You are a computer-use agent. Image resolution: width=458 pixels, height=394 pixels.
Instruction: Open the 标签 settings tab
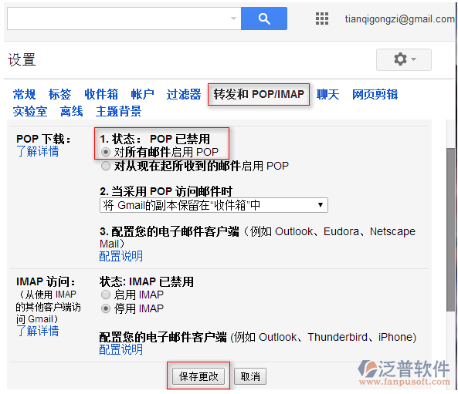coord(60,94)
